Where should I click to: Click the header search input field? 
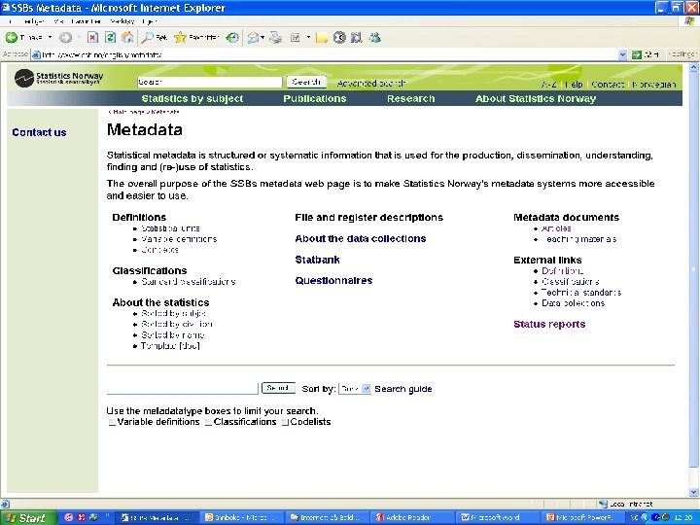209,82
